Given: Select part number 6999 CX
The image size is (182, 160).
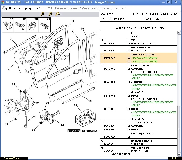Looking at the screenshot, I should pyautogui.click(x=109, y=137).
